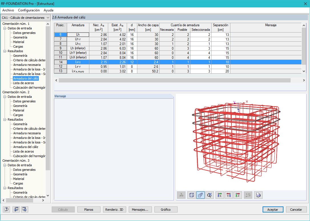Open the Ayuda menu
Image resolution: width=310 pixels, height=221 pixels.
tap(49, 10)
